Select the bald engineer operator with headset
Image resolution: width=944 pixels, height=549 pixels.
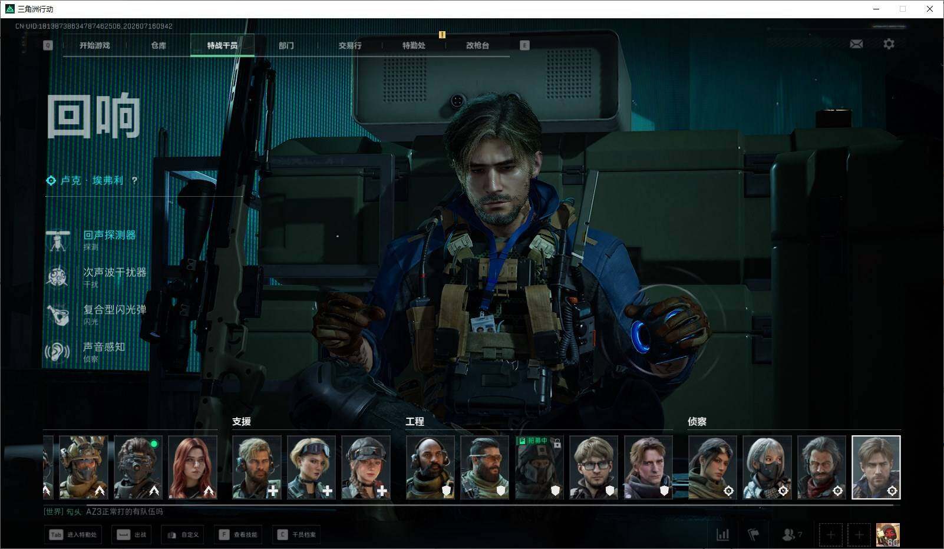coord(430,467)
